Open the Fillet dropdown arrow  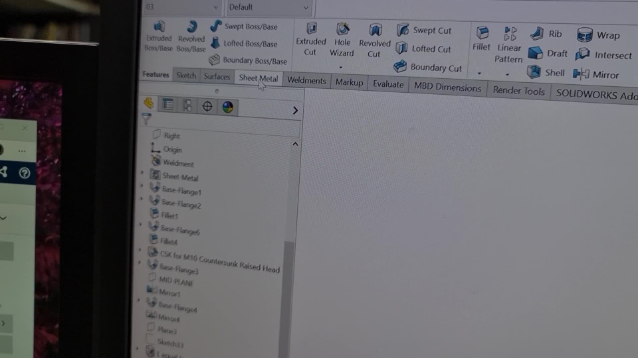pos(479,74)
